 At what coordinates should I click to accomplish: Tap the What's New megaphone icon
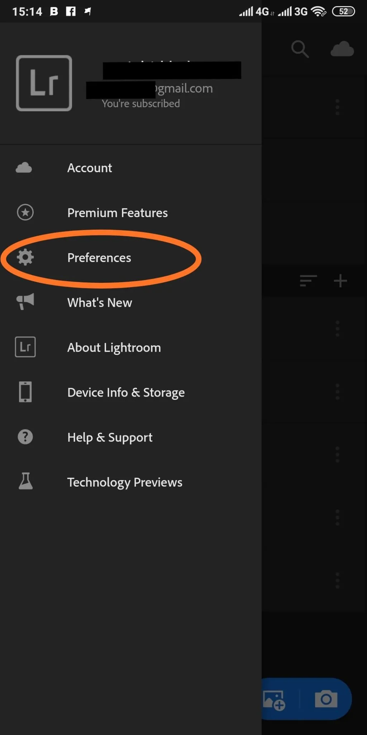[25, 302]
